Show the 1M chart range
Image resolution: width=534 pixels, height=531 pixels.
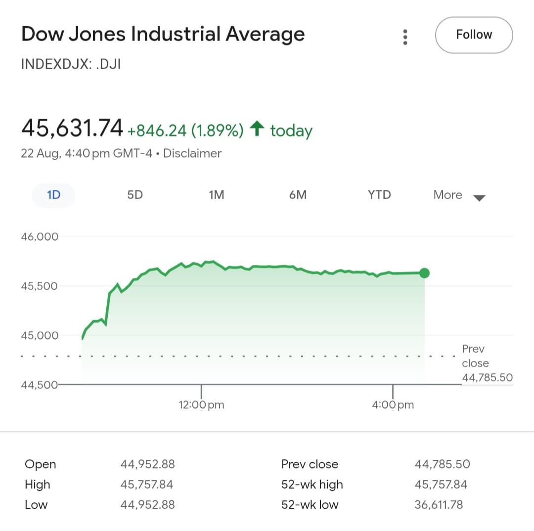[217, 195]
